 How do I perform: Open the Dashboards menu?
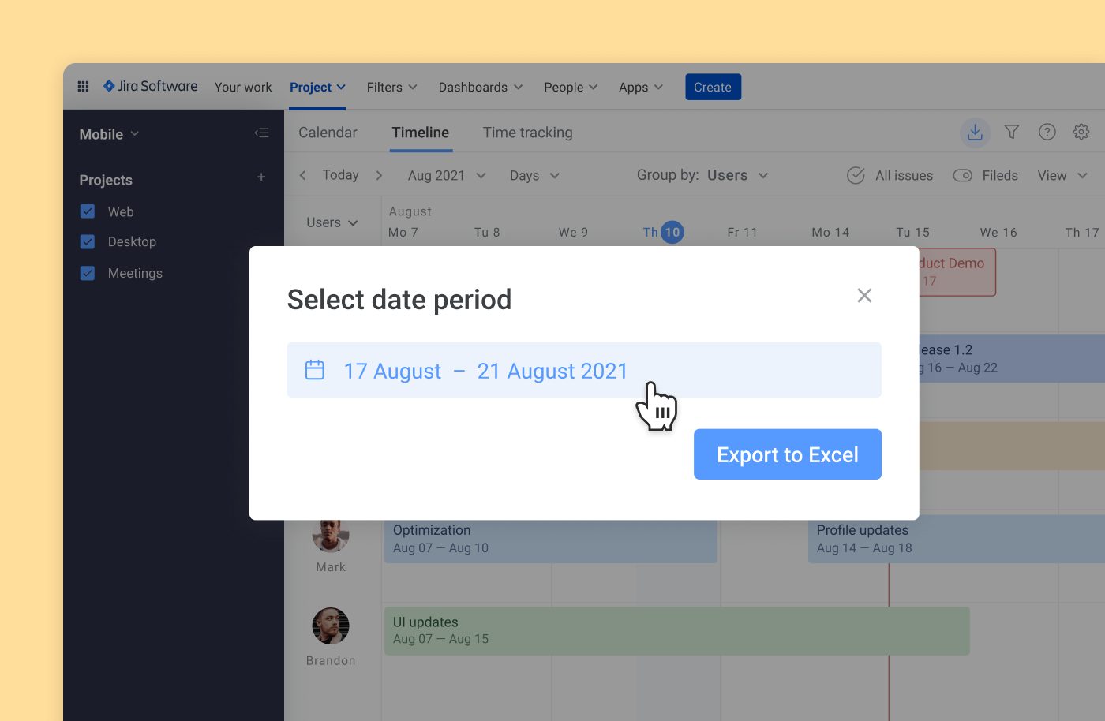480,87
